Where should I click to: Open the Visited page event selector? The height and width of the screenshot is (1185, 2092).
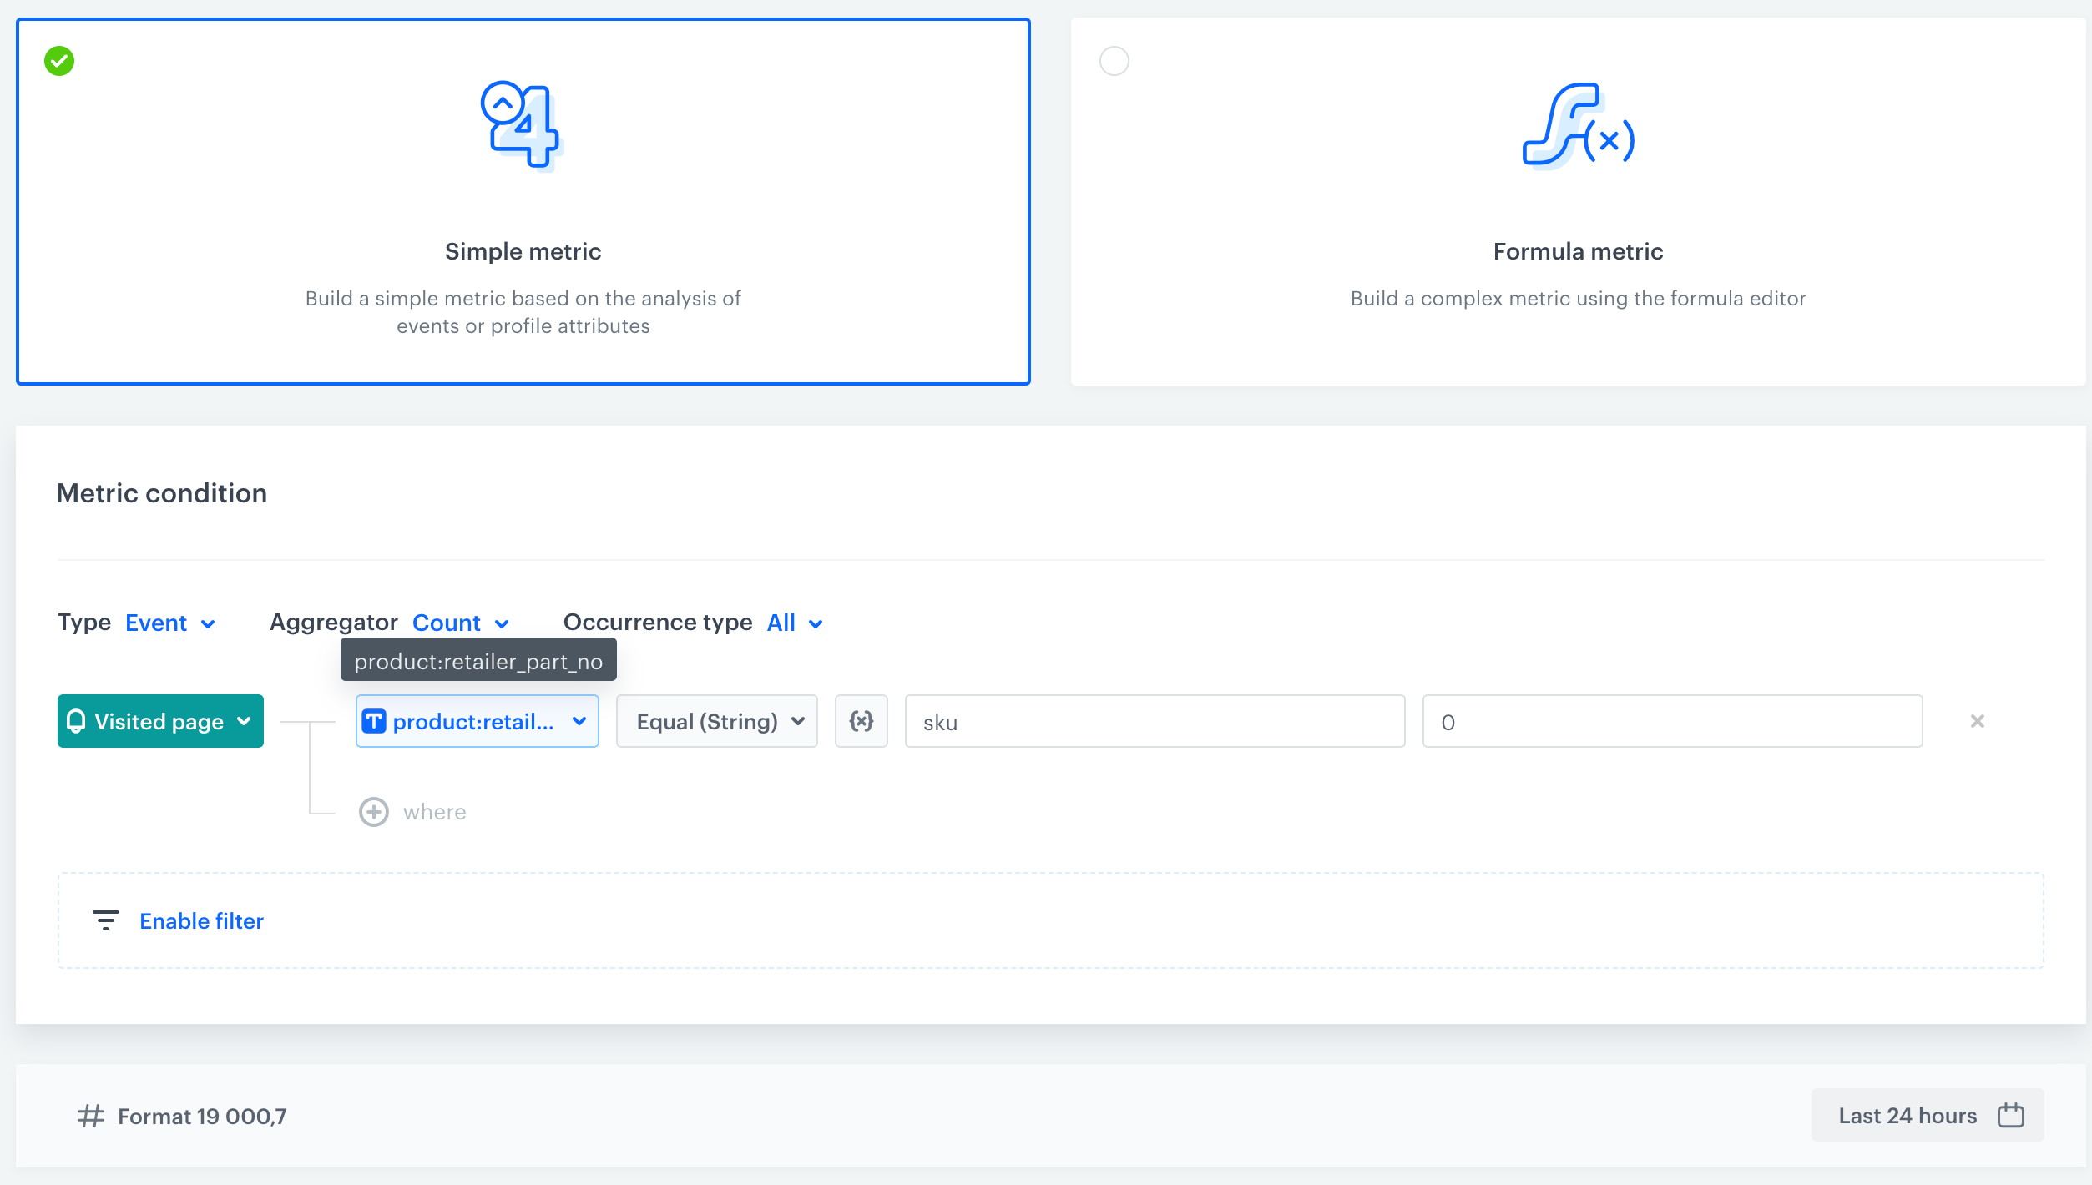coord(160,721)
